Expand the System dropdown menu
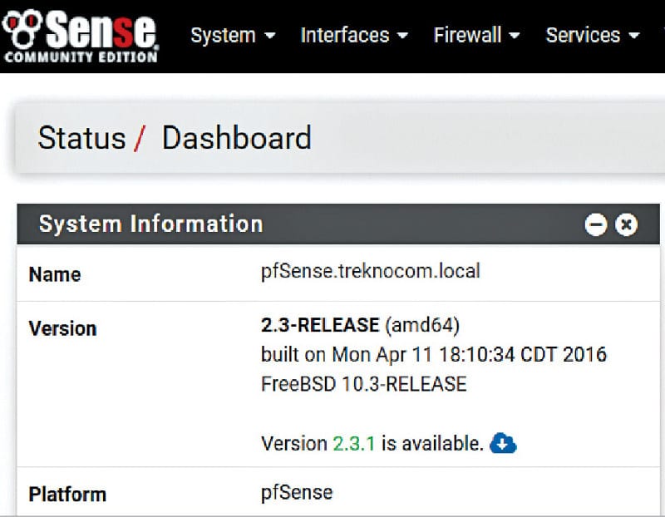Screen dimensions: 665x517 point(233,36)
